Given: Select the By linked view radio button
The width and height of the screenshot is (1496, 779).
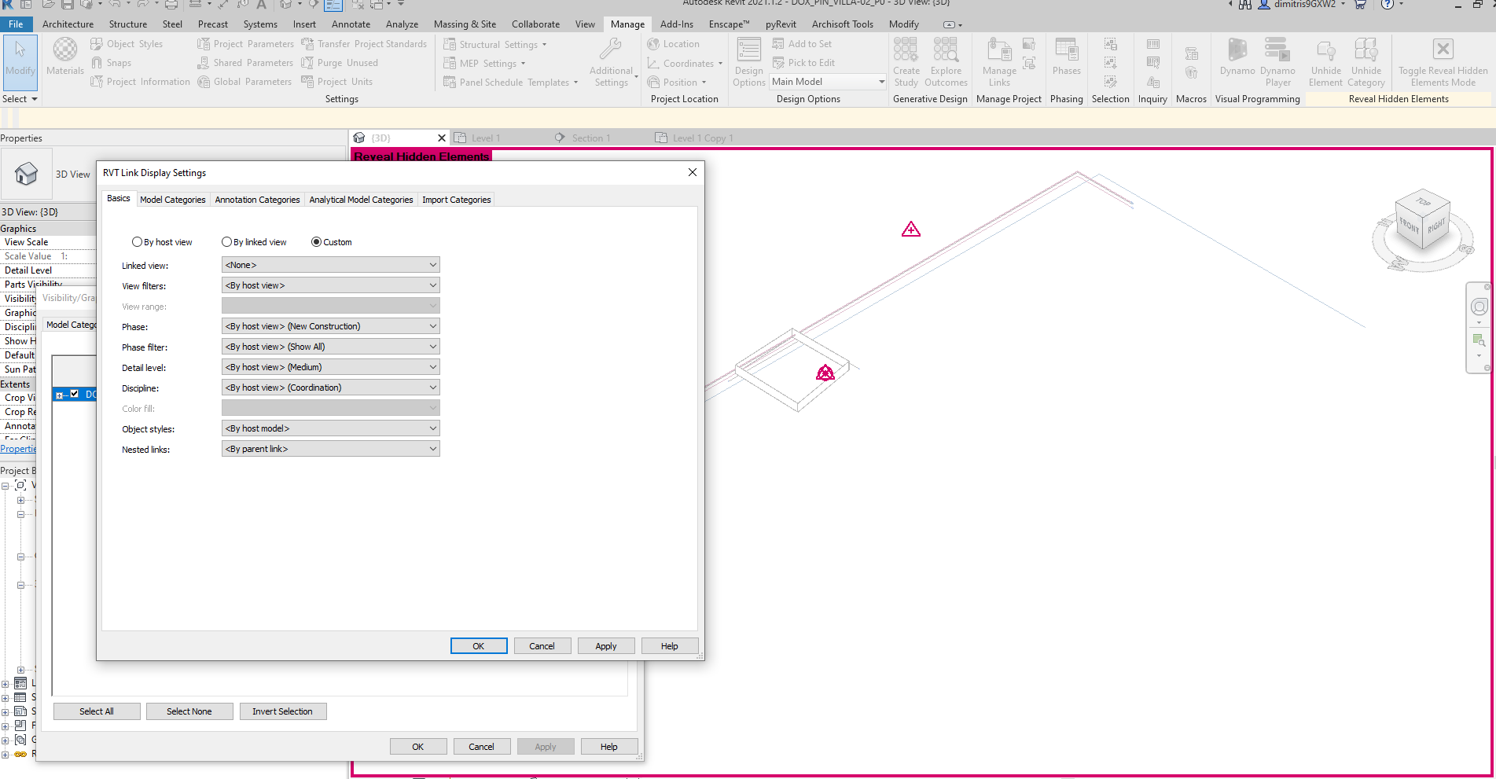Looking at the screenshot, I should 226,241.
